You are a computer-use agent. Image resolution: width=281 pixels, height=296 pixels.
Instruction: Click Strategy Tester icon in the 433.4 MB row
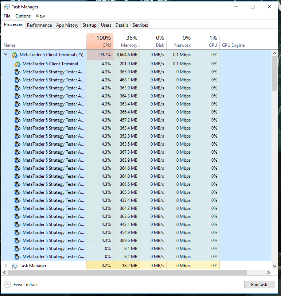pyautogui.click(x=17, y=200)
